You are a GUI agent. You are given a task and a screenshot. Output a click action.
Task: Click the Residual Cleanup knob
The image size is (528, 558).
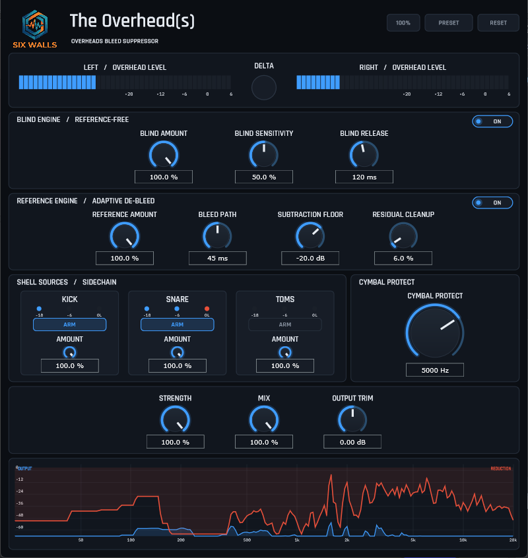[403, 235]
